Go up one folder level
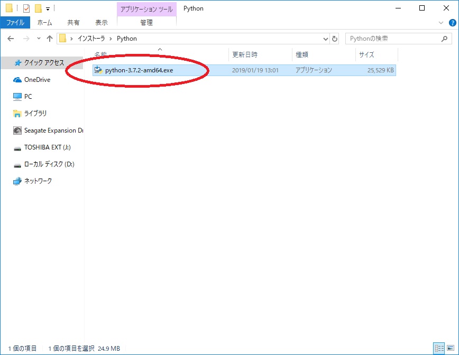 [50, 39]
